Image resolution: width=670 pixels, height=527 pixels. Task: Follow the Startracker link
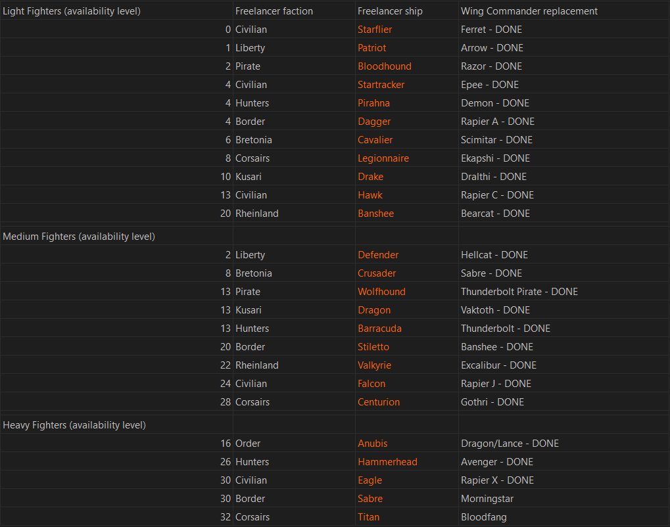coord(381,85)
